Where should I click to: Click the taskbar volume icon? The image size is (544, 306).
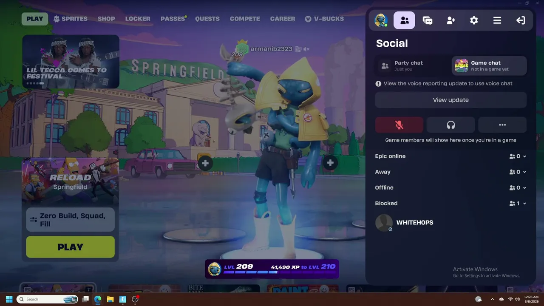click(517, 299)
